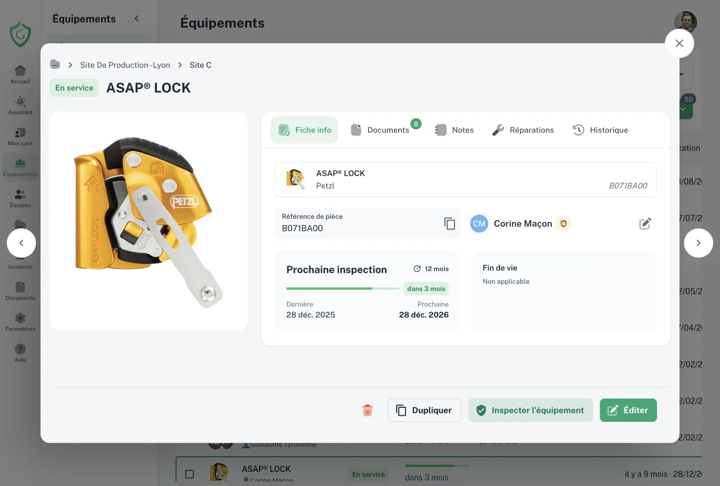Go to Mon suivi in the sidebar
This screenshot has height=486, width=720.
click(20, 136)
